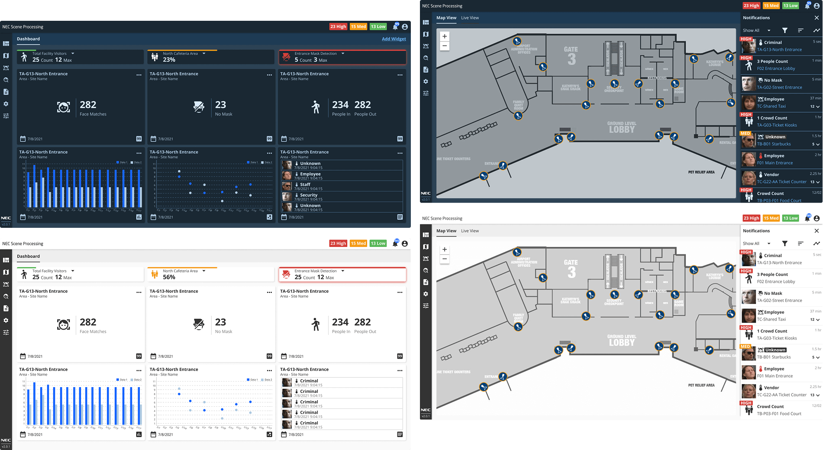Viewport: 823px width, 450px height.
Task: Open Show All dropdown in light Notifications panel
Action: click(757, 243)
